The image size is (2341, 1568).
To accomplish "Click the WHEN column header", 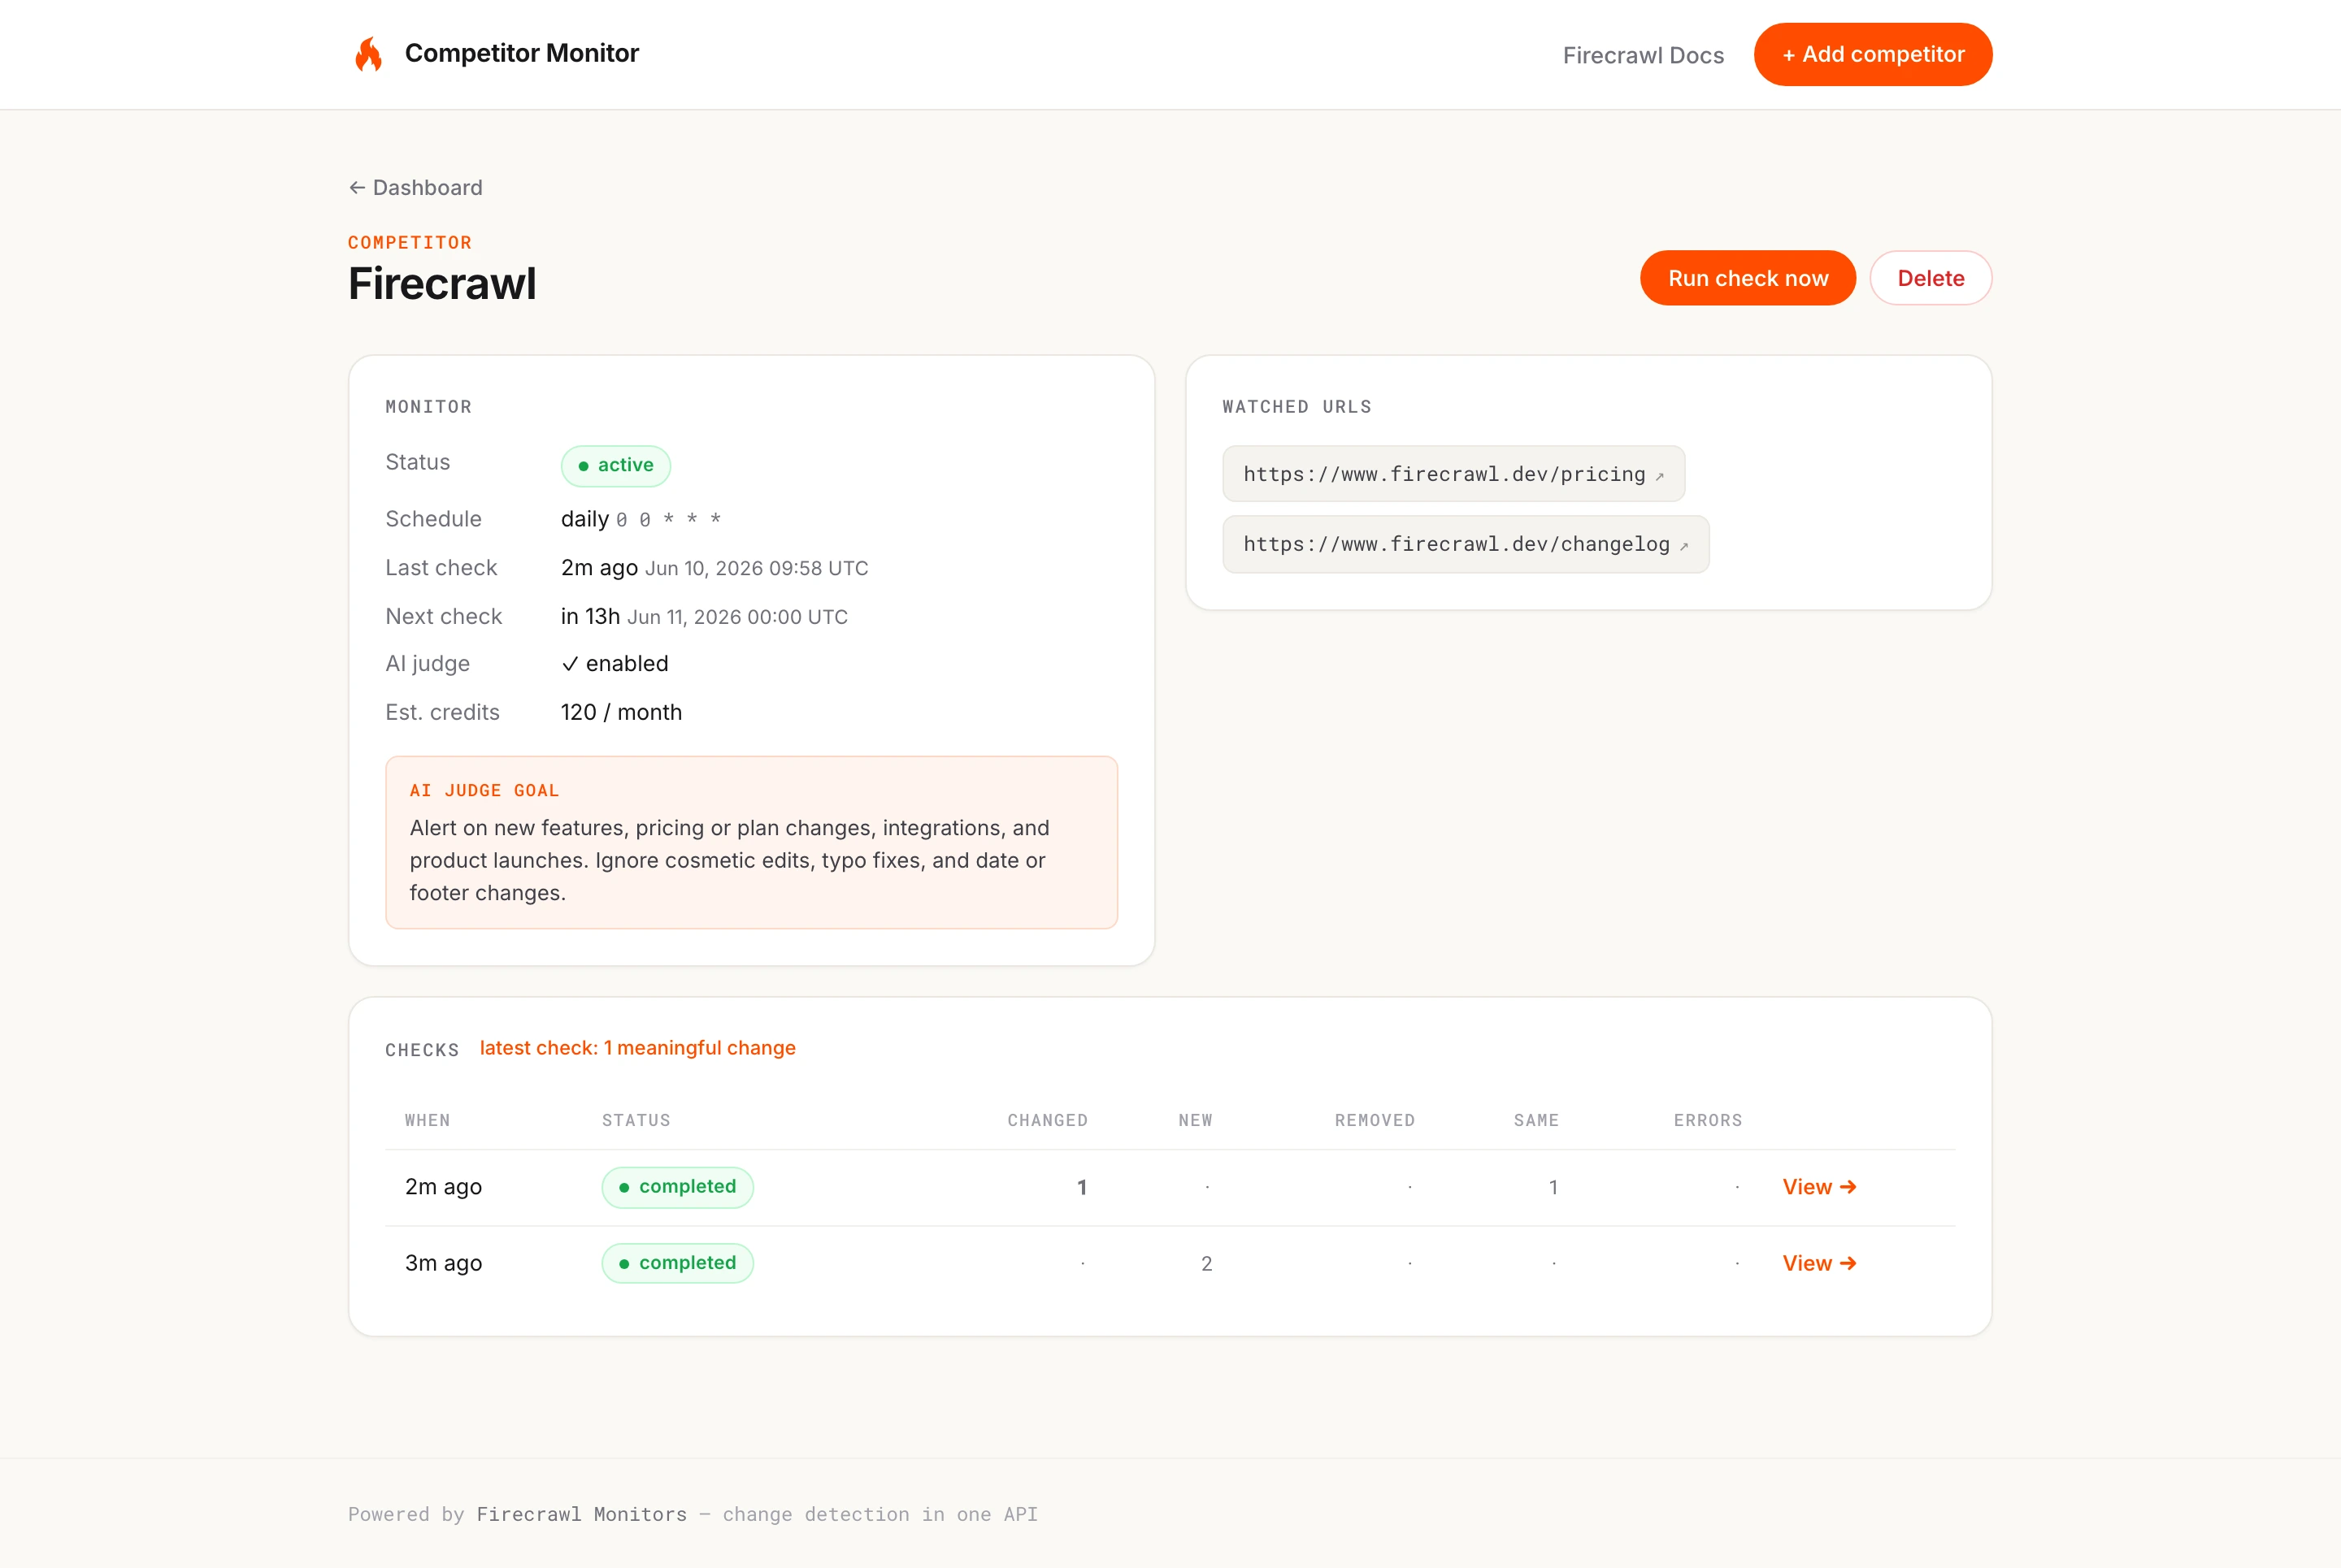I will coord(428,1120).
